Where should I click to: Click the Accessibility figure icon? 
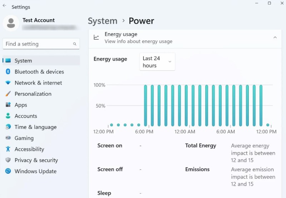click(8, 149)
